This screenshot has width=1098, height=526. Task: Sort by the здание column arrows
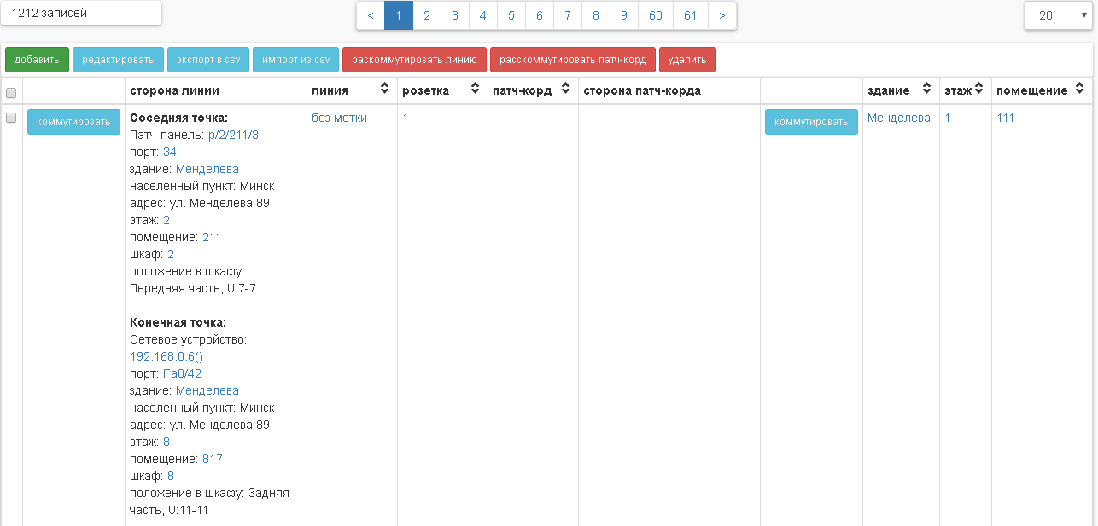point(926,90)
